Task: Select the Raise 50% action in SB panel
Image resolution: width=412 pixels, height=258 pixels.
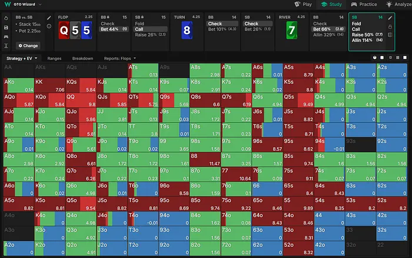Action: [x=362, y=35]
